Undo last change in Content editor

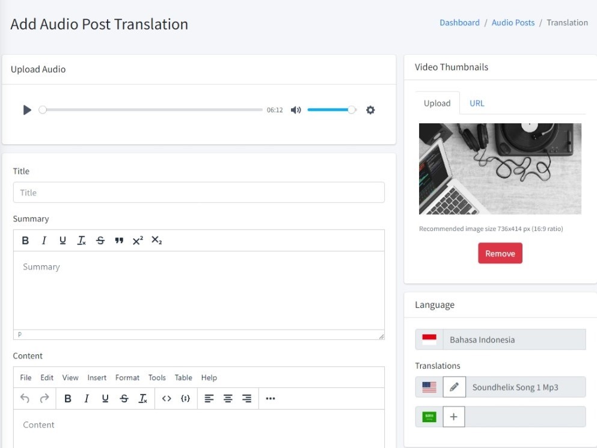click(x=25, y=399)
